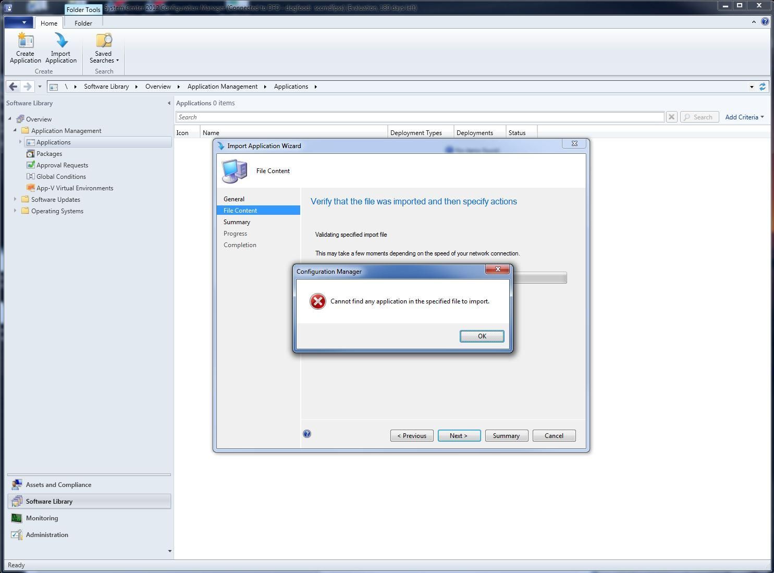Clear the search with the X icon
The height and width of the screenshot is (573, 774).
671,117
